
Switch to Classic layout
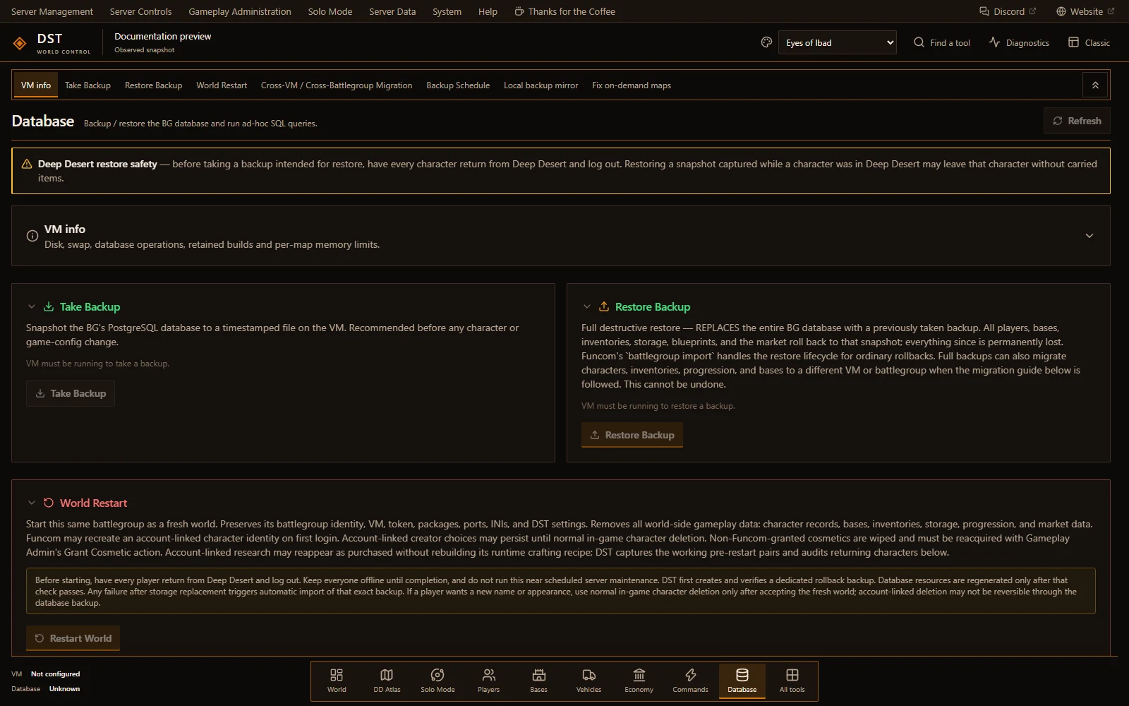click(x=1089, y=42)
